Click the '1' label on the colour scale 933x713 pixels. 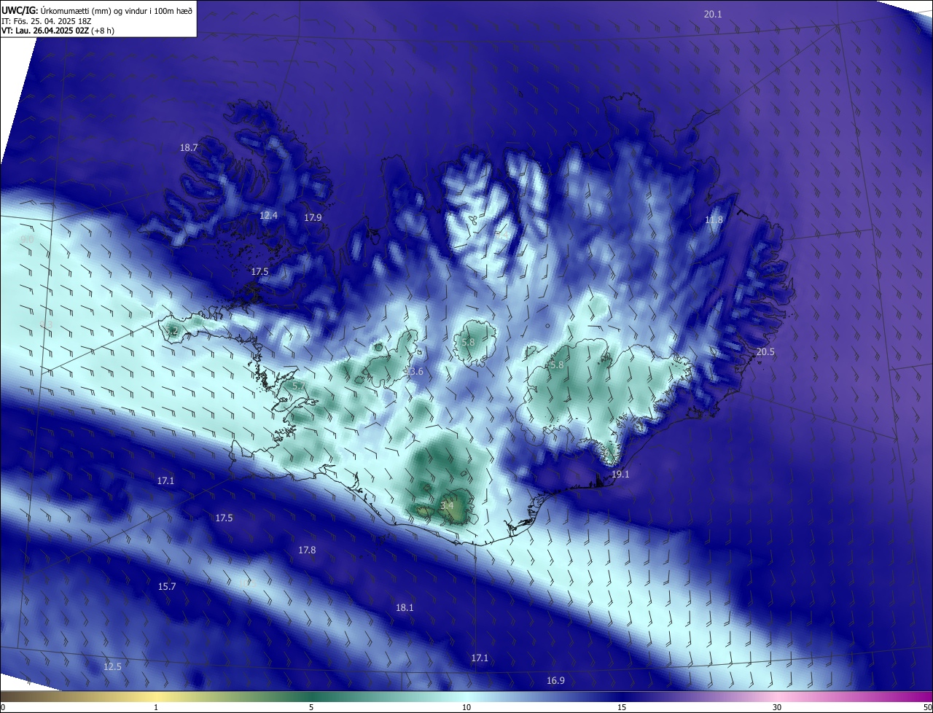tap(156, 707)
